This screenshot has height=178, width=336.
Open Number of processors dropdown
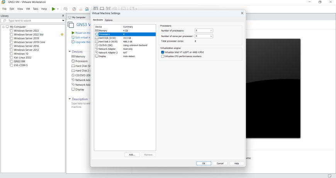204,30
